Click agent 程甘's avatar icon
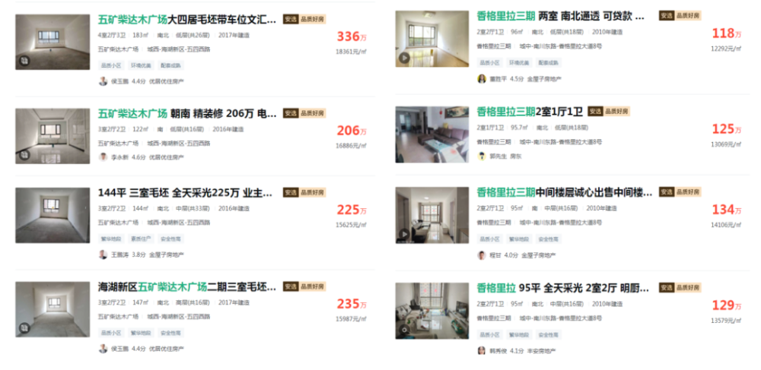This screenshot has height=370, width=761. point(482,255)
